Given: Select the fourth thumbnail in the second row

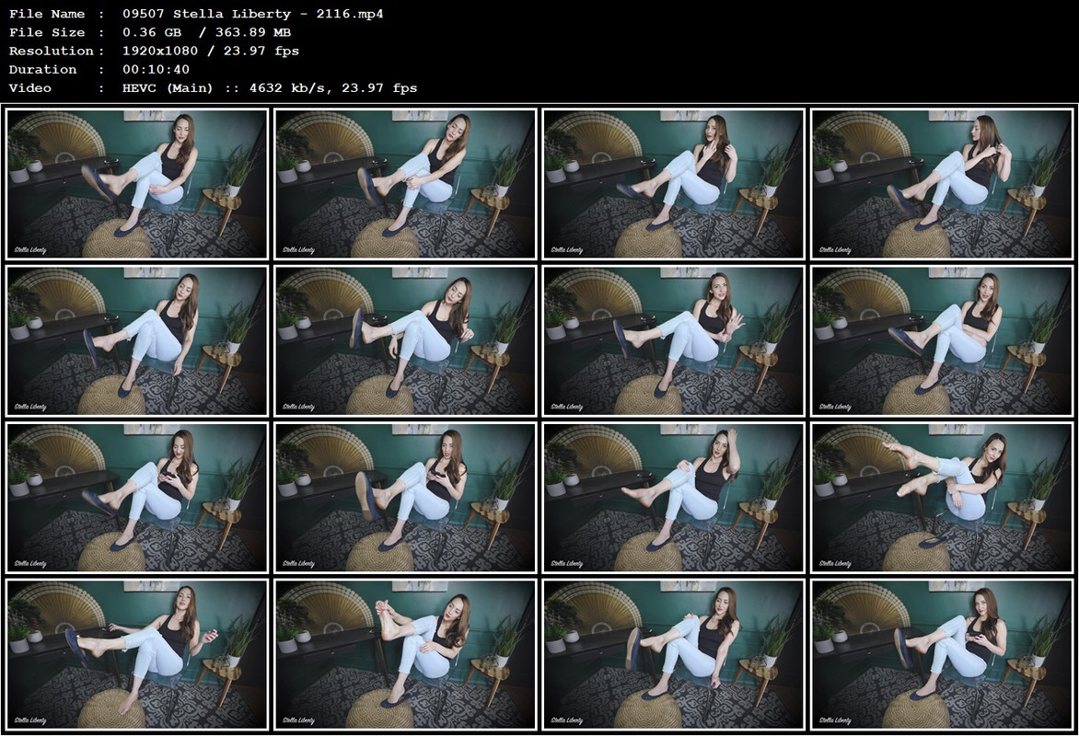Looking at the screenshot, I should pos(942,340).
